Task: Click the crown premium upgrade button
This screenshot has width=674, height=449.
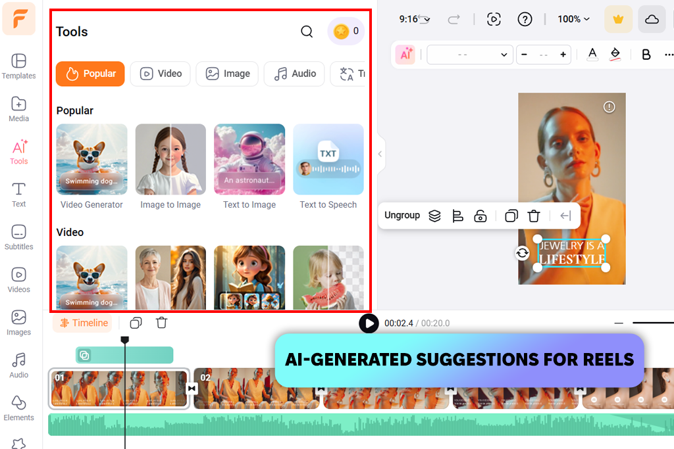Action: pos(618,19)
